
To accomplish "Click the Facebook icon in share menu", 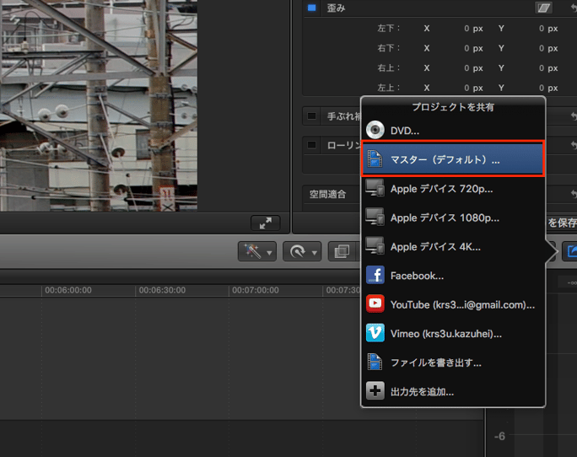I will tap(375, 276).
